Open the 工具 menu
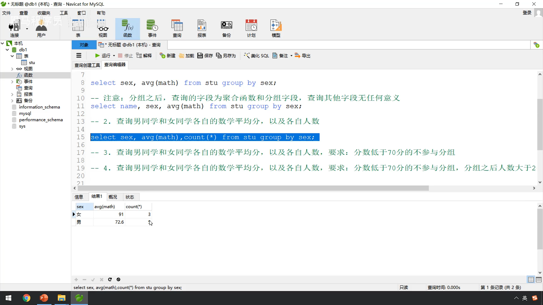The height and width of the screenshot is (305, 543). [64, 13]
